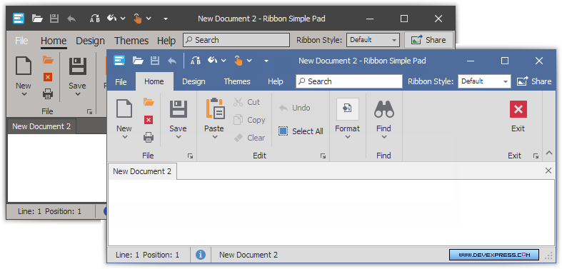Open Edit group dialog launcher

pyautogui.click(x=323, y=156)
